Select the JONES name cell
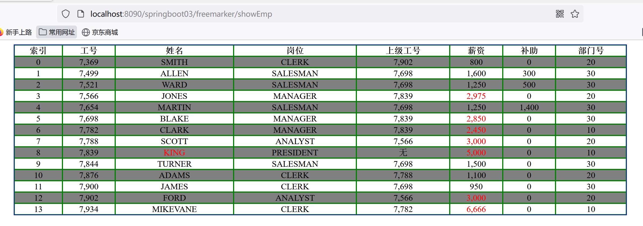Screen dimensions: 643x226 click(x=174, y=96)
